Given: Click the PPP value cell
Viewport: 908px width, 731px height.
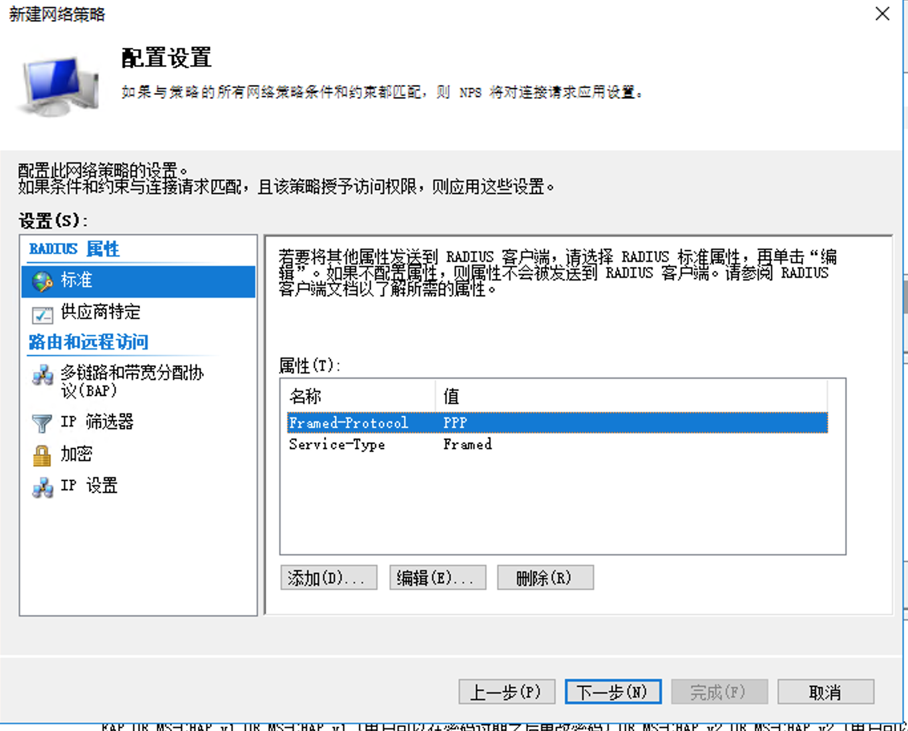Looking at the screenshot, I should tap(455, 423).
